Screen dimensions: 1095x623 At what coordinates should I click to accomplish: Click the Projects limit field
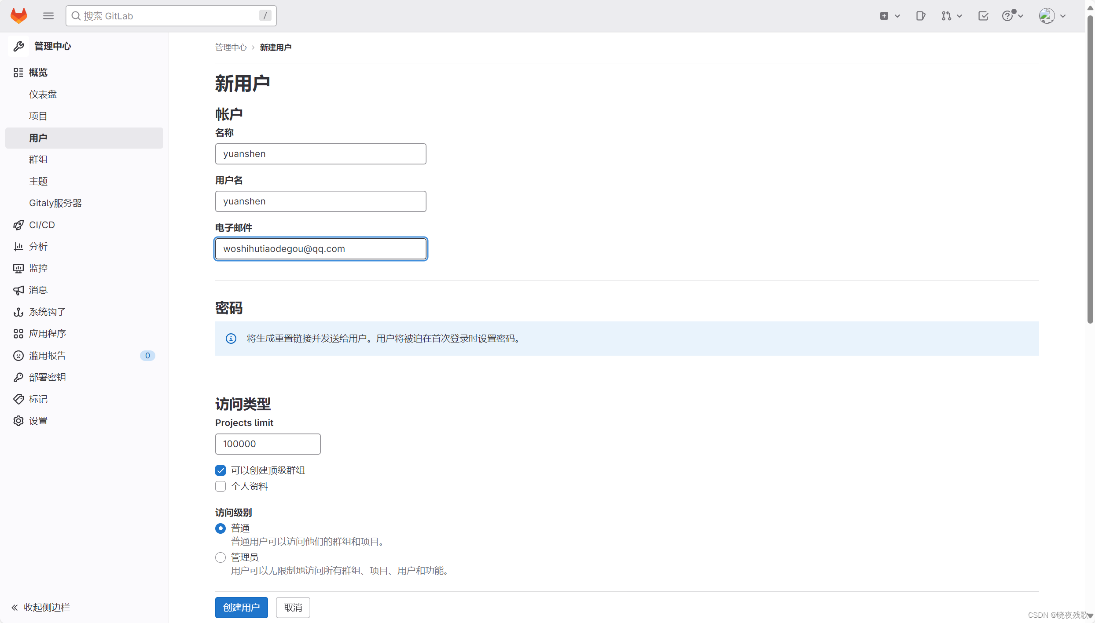(x=268, y=444)
